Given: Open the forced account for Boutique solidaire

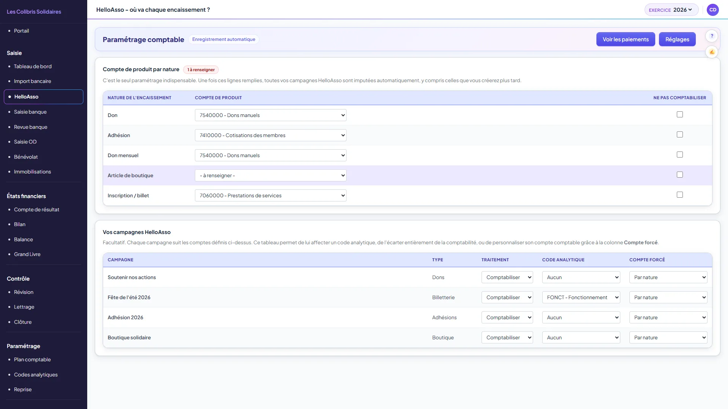Looking at the screenshot, I should pyautogui.click(x=668, y=337).
